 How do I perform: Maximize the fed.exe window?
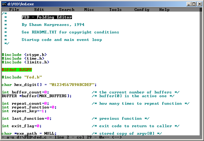194,4
